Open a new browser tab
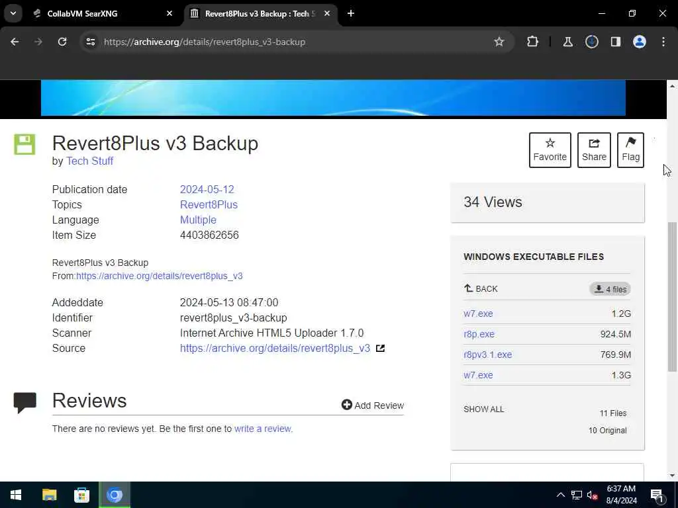Viewport: 678px width, 508px height. [x=351, y=13]
